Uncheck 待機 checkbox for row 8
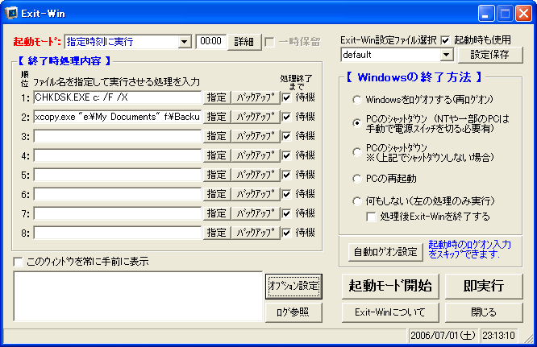Image resolution: width=537 pixels, height=347 pixels. [287, 233]
